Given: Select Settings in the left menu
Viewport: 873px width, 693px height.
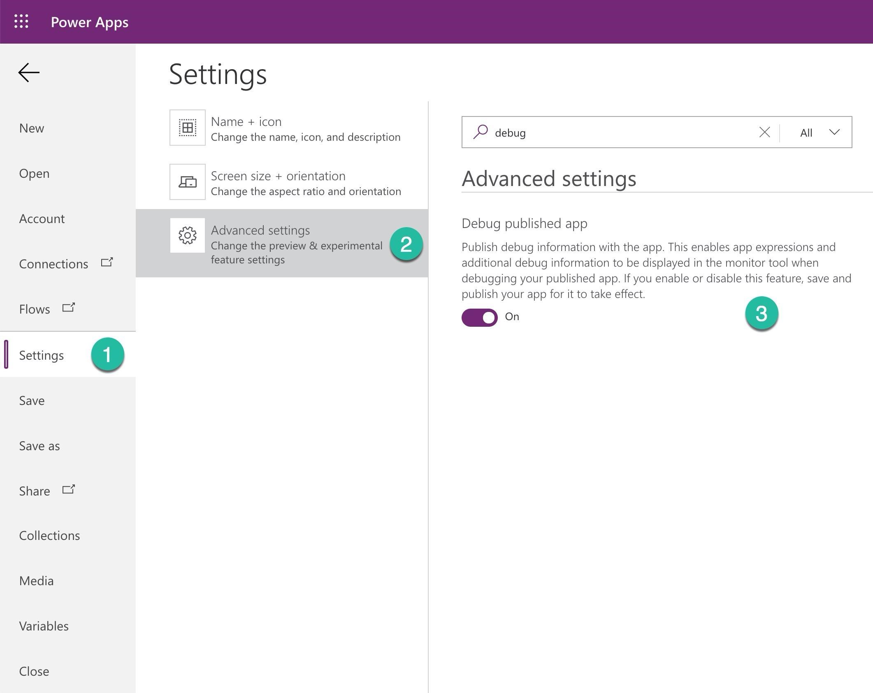Looking at the screenshot, I should coord(68,355).
